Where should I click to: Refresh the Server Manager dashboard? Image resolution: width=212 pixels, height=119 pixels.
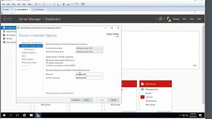[x=160, y=19]
